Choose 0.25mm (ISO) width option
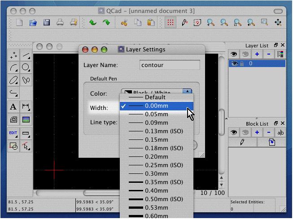The height and width of the screenshot is (219, 293). click(x=157, y=165)
